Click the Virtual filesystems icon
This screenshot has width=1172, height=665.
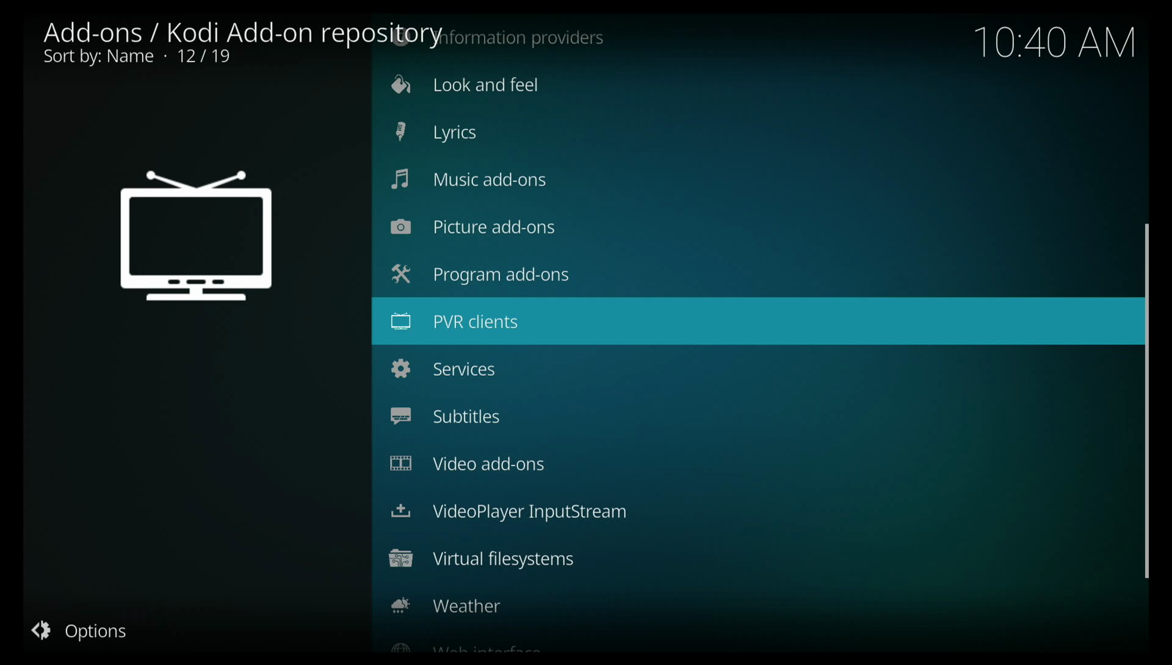tap(400, 559)
